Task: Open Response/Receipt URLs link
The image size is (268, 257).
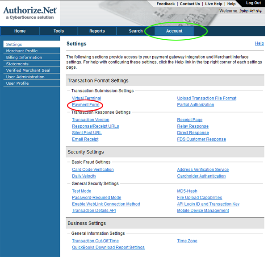Action: click(x=96, y=126)
